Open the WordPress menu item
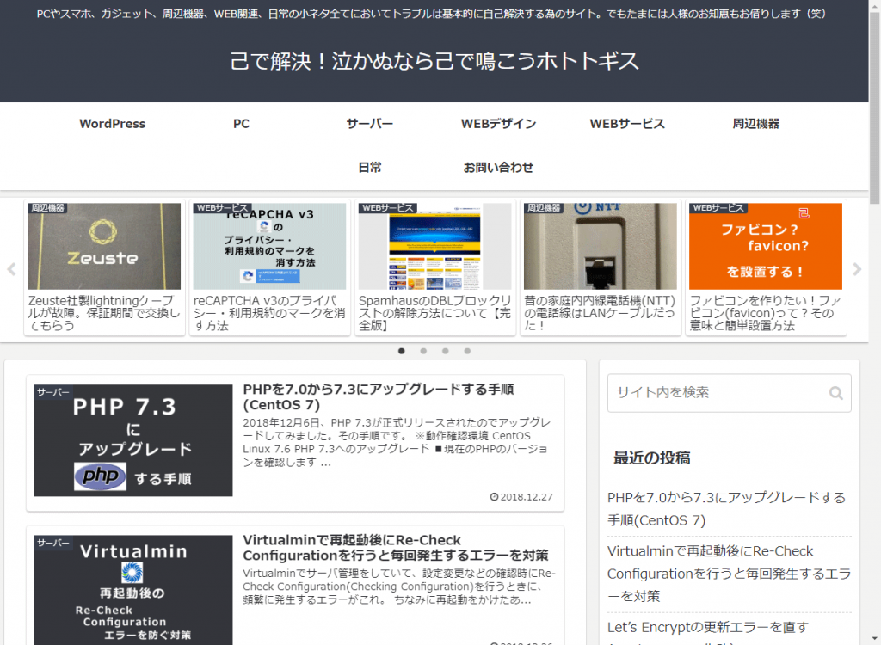Viewport: 881px width, 645px height. pos(111,124)
